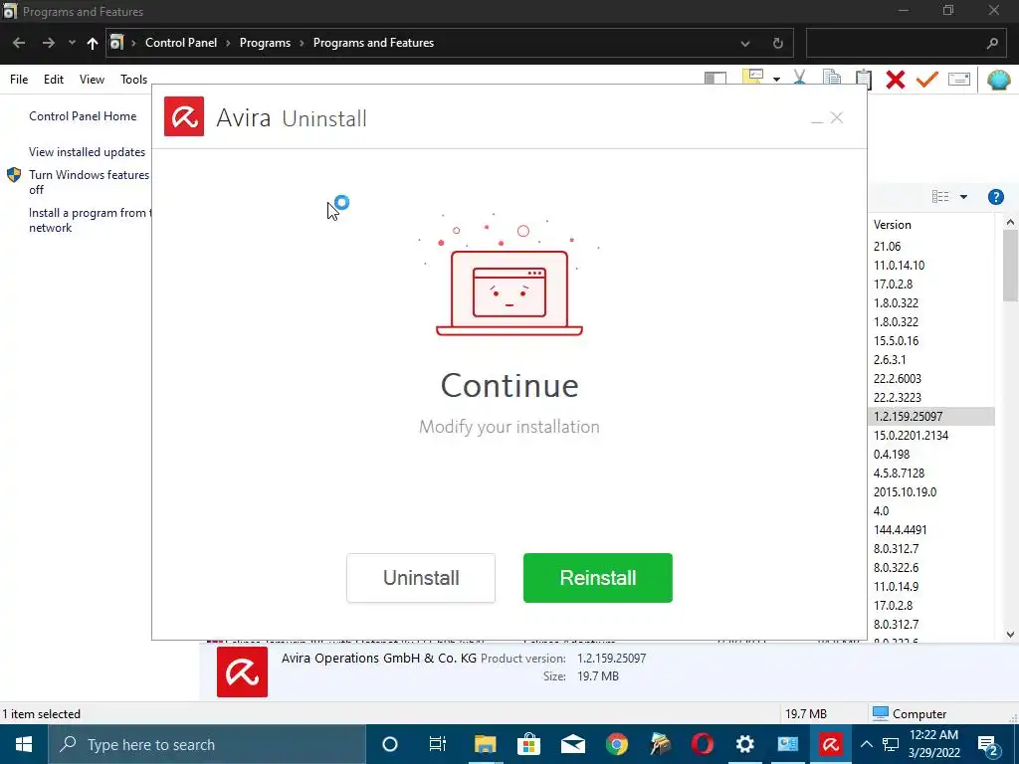Open the Windows Start menu
This screenshot has height=764, width=1019.
tap(24, 744)
